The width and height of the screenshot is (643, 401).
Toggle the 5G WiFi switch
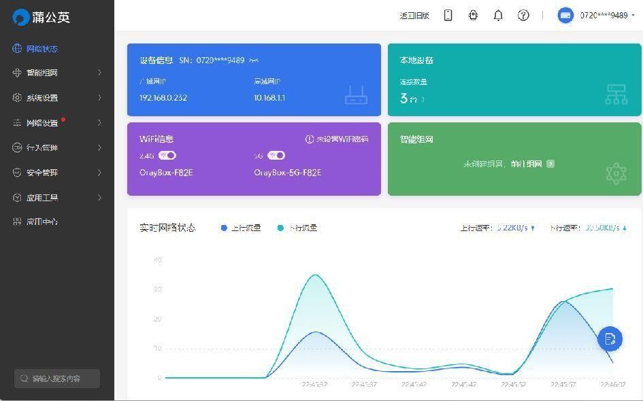[276, 155]
